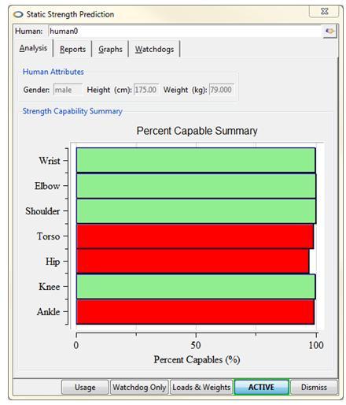Image resolution: width=346 pixels, height=405 pixels.
Task: Click the red Hip bar in chart
Action: click(x=193, y=261)
